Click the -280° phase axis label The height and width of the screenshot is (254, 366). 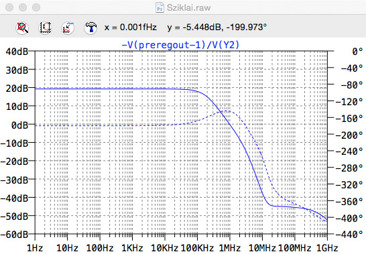[x=349, y=168]
